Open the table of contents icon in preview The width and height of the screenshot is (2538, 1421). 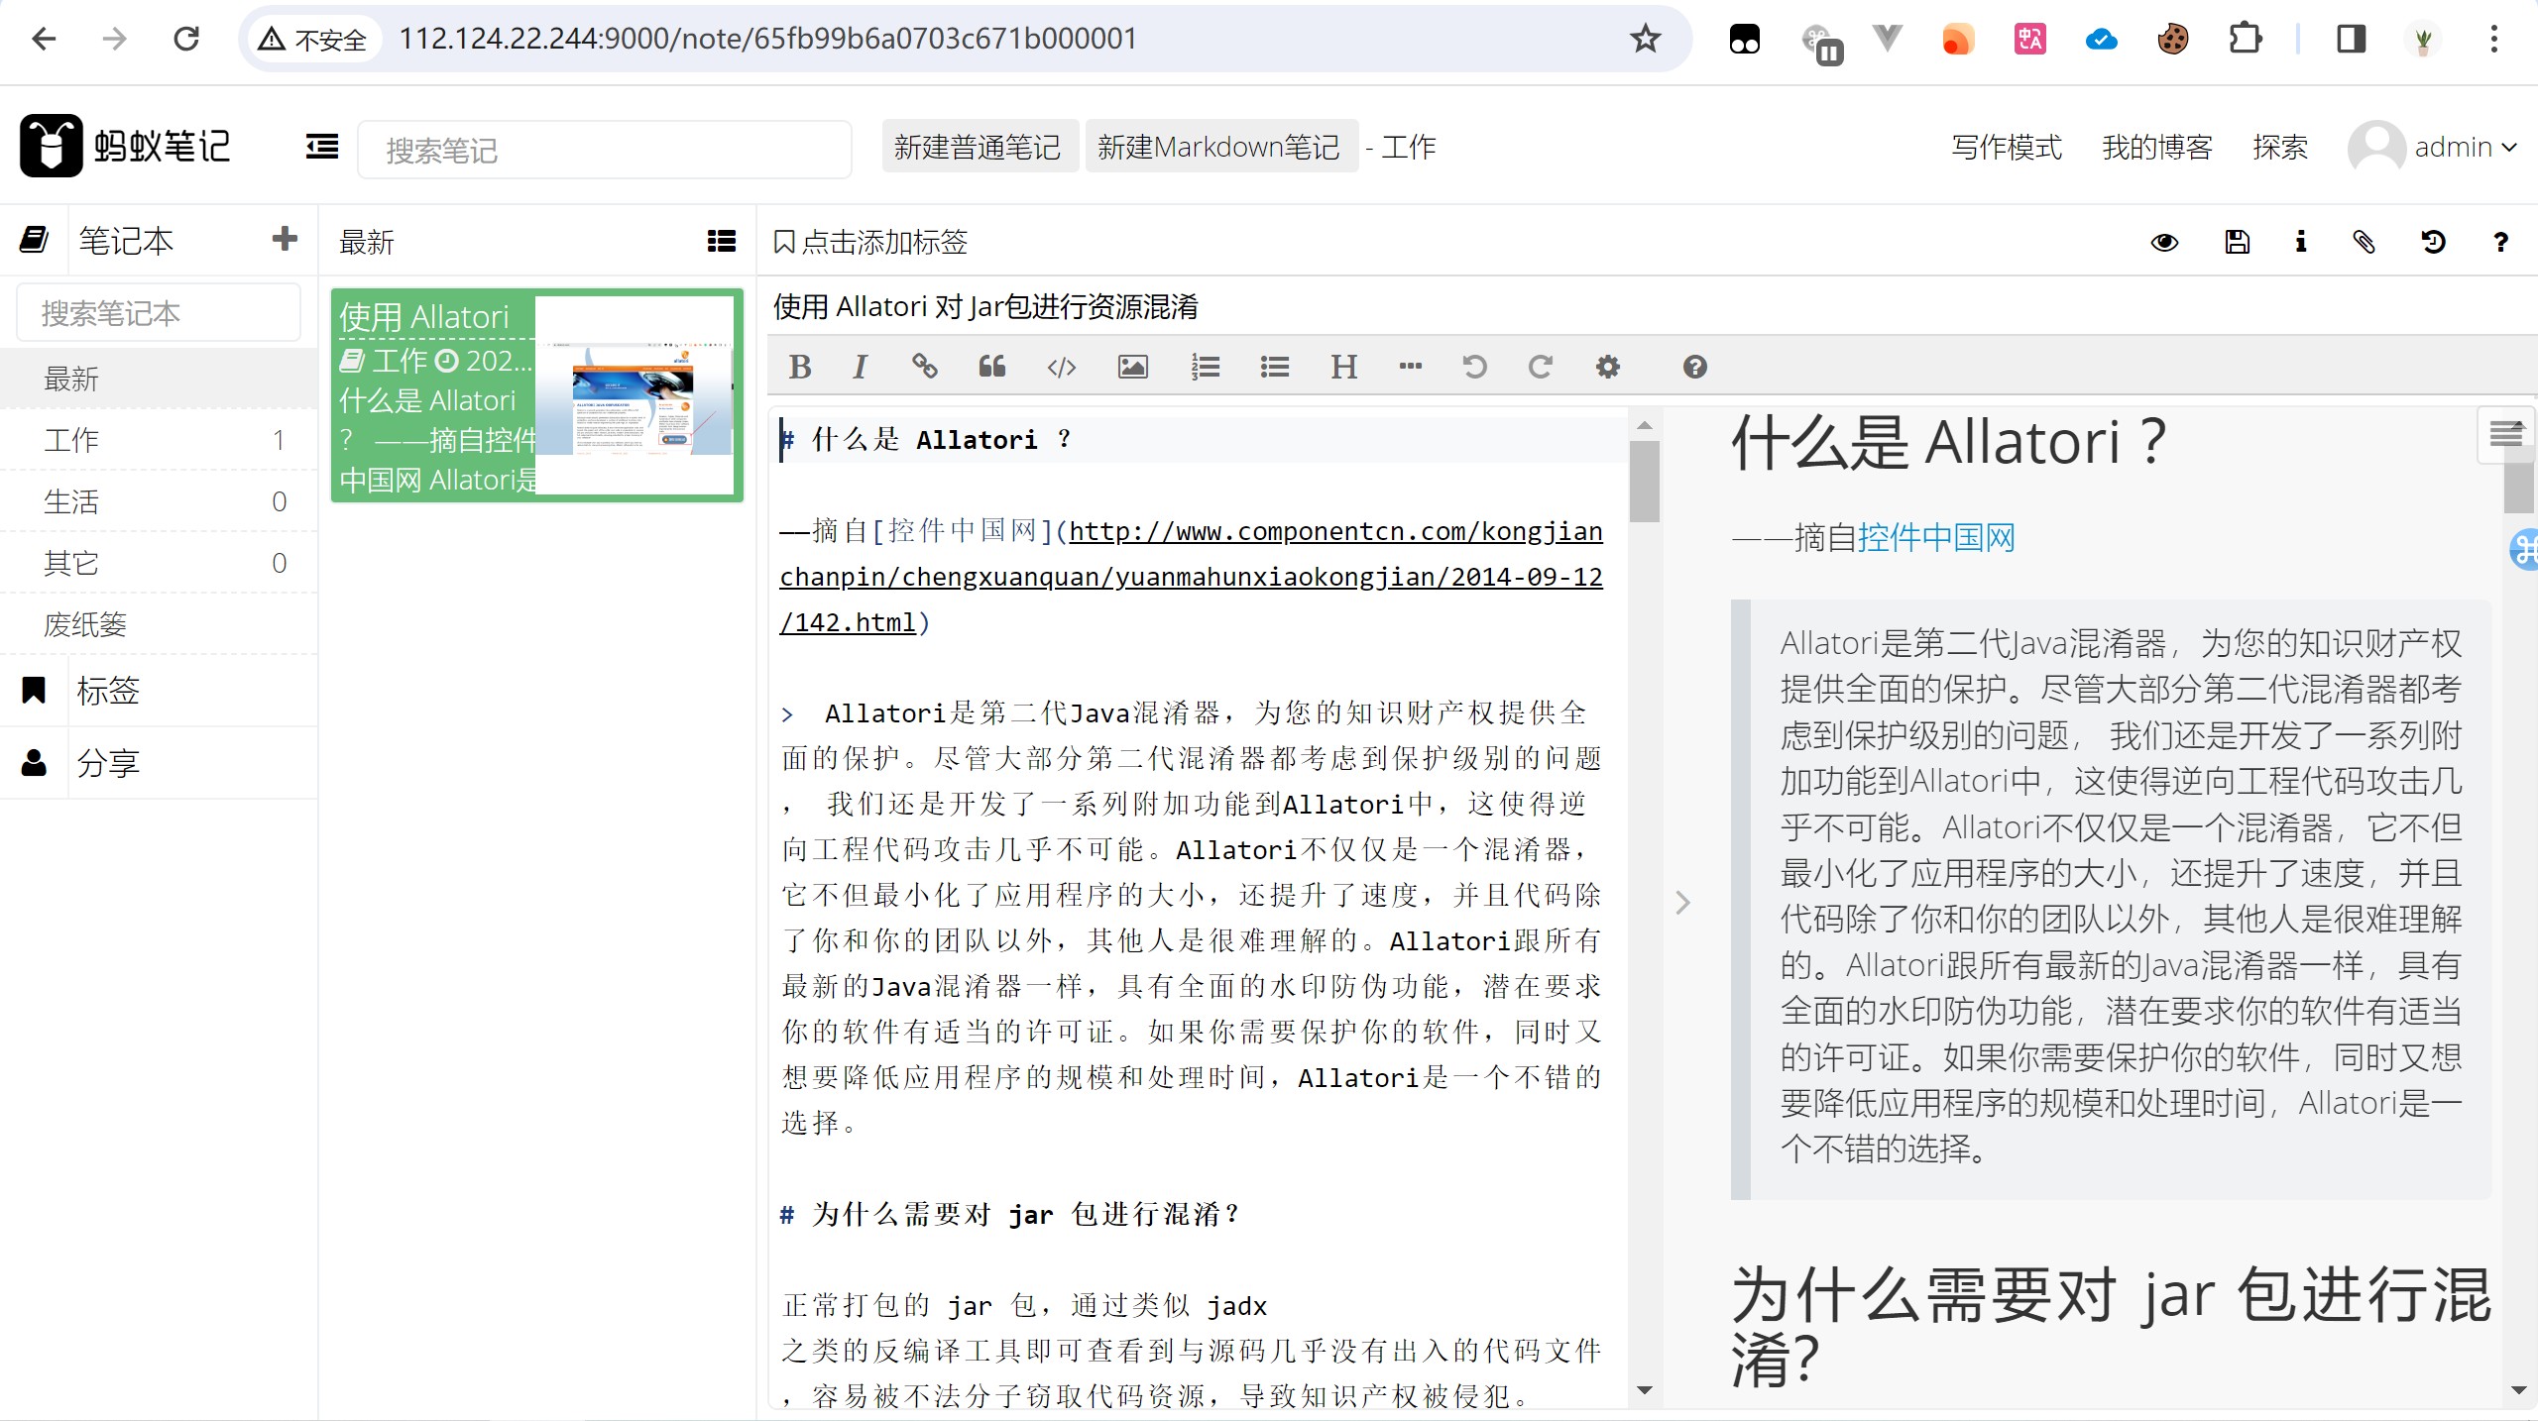(x=2505, y=433)
